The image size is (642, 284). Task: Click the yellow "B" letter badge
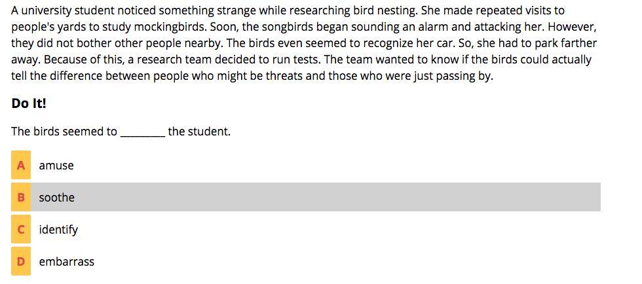point(21,198)
